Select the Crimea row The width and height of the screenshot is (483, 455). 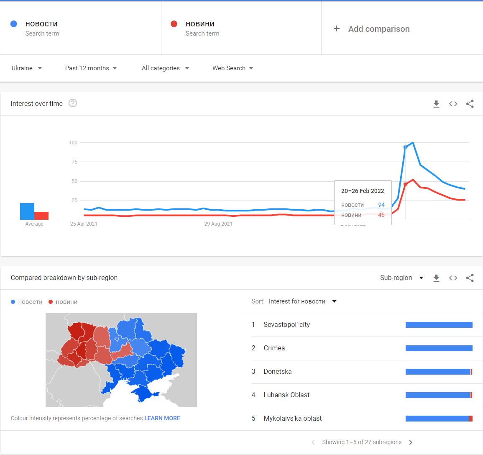coord(362,348)
